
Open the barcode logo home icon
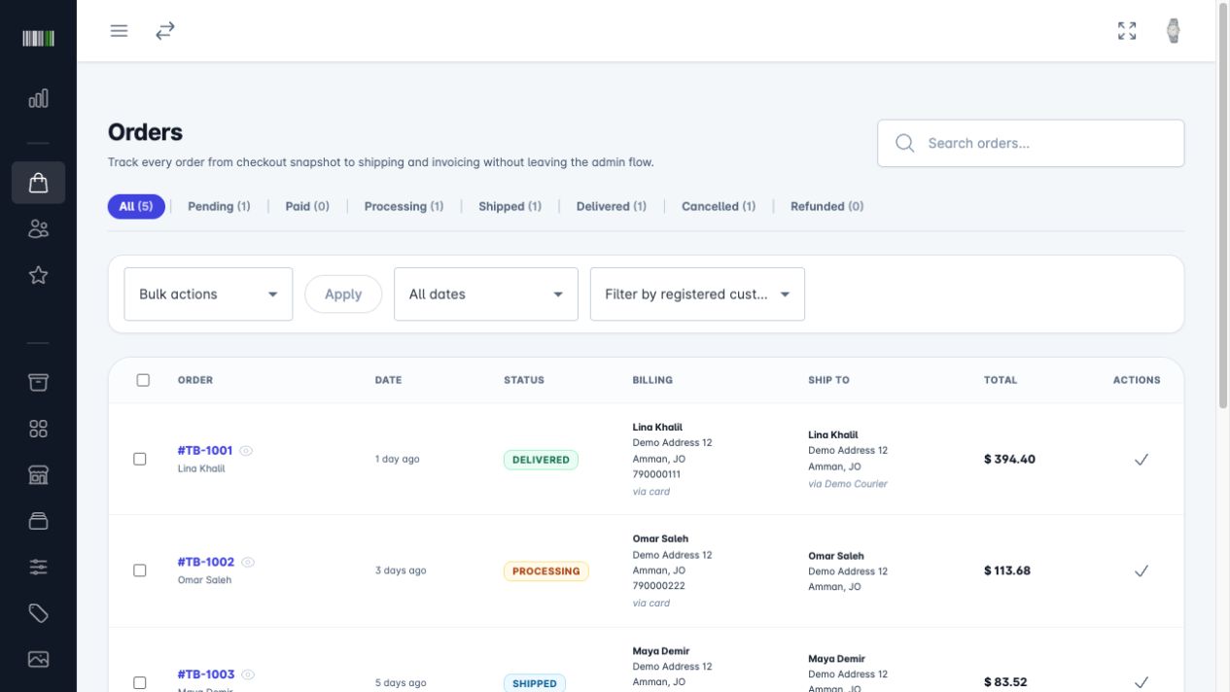(x=38, y=39)
